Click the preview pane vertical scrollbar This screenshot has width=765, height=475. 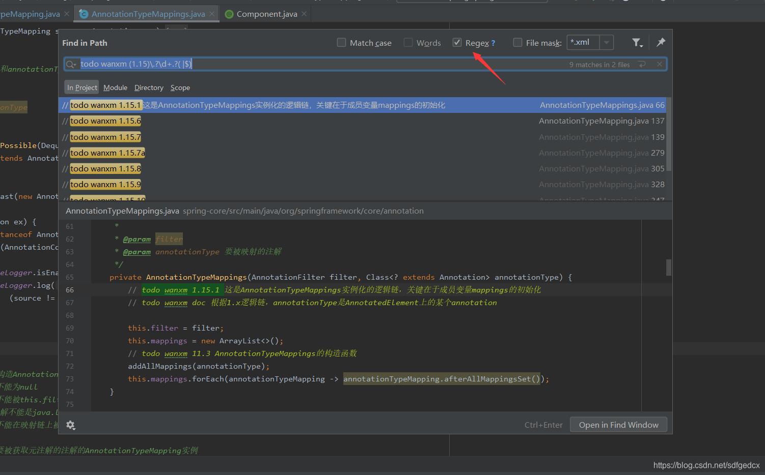669,268
